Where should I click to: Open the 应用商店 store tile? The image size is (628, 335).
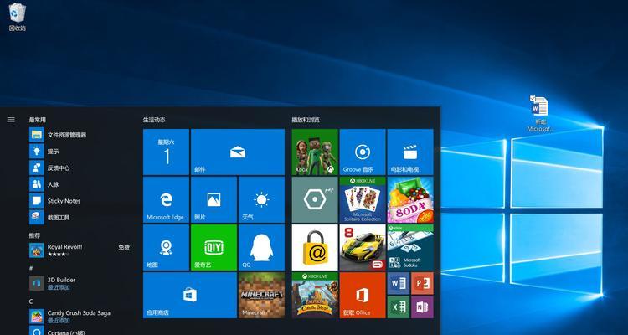tap(190, 296)
